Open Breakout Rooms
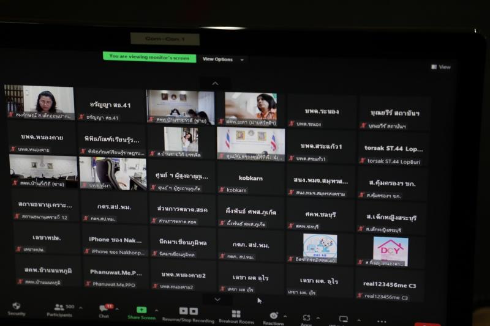Image resolution: width=490 pixels, height=326 pixels. [x=236, y=317]
